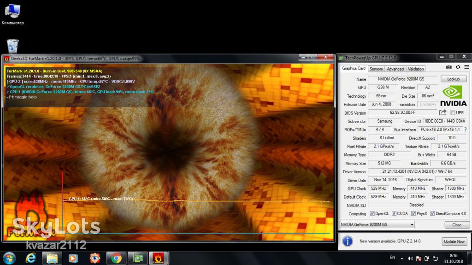This screenshot has width=472, height=265.
Task: Click the Digital Signature WHQL value
Action: pos(451,180)
